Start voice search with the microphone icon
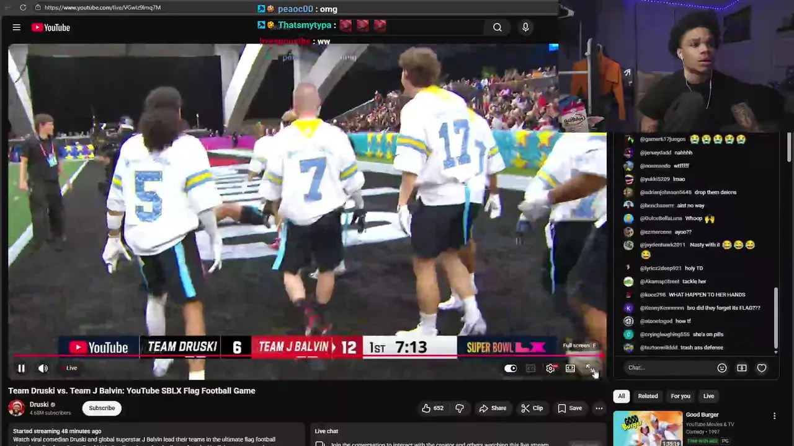This screenshot has height=446, width=794. (525, 27)
